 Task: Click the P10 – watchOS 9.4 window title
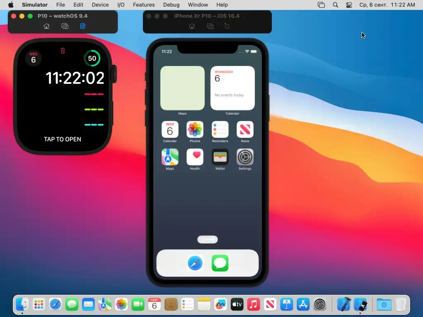pyautogui.click(x=63, y=16)
